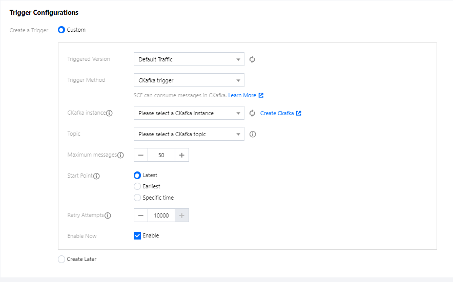Click the info icon beside Topic dropdown
Viewport: 453px width, 282px height.
tap(253, 135)
